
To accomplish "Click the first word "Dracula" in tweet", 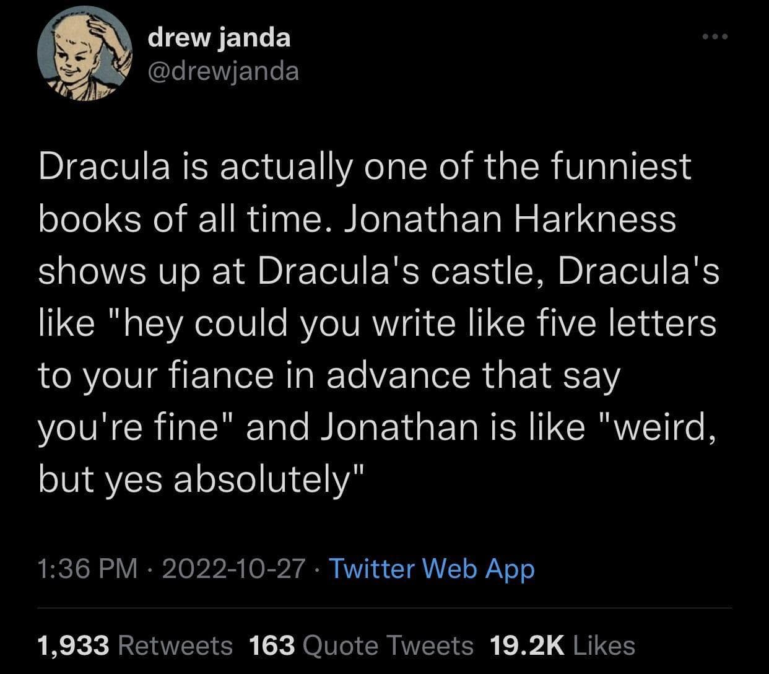I will click(x=104, y=166).
